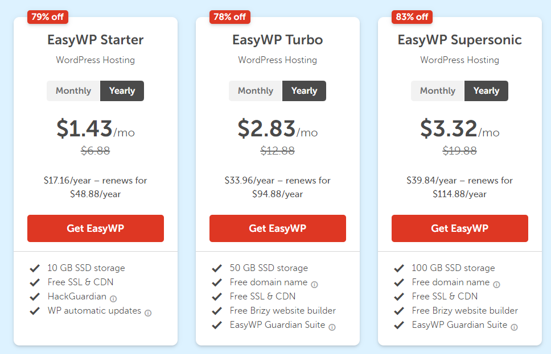Click Get EasyWP under the Turbo plan
This screenshot has height=354, width=551.
277,228
